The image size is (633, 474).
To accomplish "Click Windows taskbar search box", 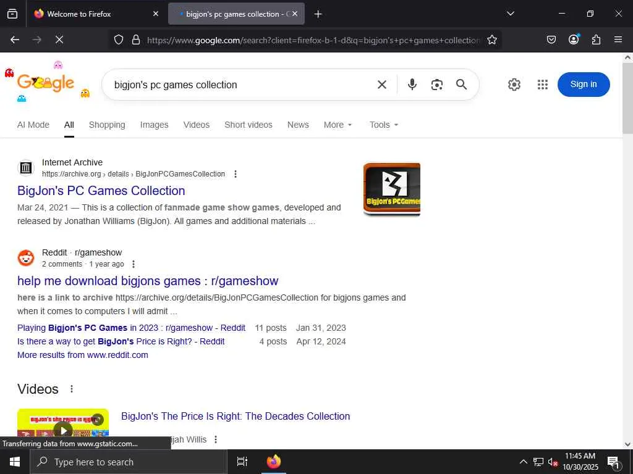I will click(129, 462).
